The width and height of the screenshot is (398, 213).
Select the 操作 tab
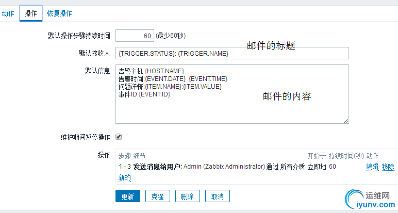coord(30,13)
